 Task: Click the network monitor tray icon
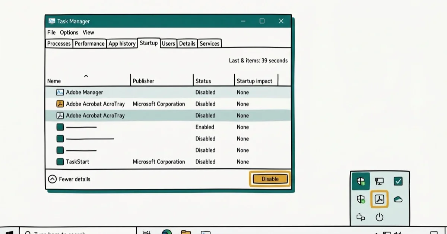click(x=379, y=181)
